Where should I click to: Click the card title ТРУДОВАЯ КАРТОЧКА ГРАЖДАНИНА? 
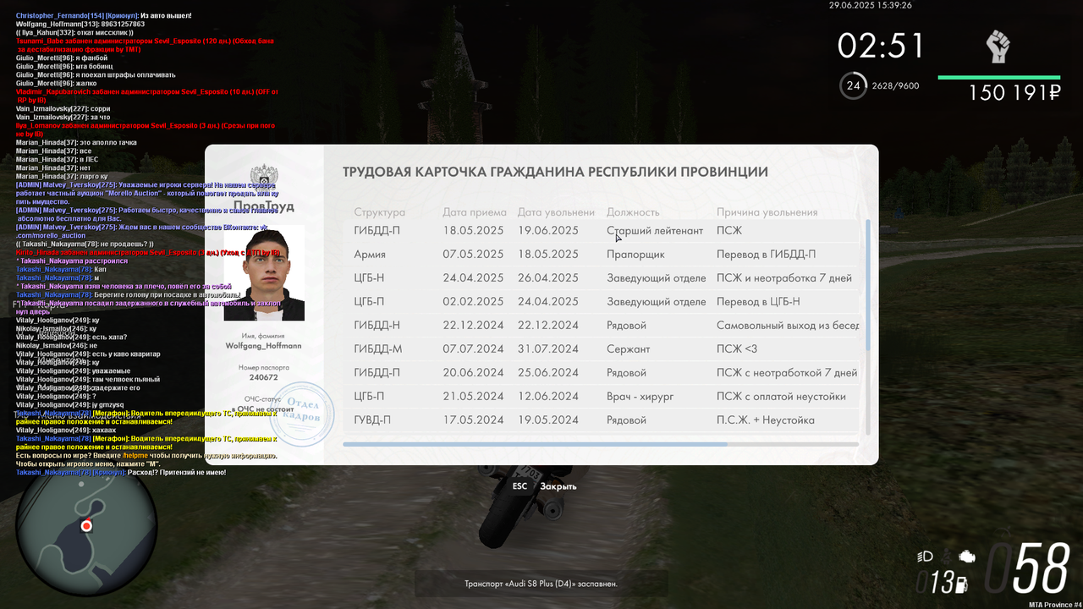(x=555, y=172)
